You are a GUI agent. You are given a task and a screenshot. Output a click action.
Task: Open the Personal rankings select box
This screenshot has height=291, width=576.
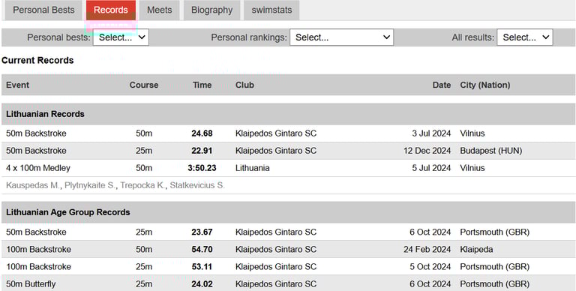point(342,37)
